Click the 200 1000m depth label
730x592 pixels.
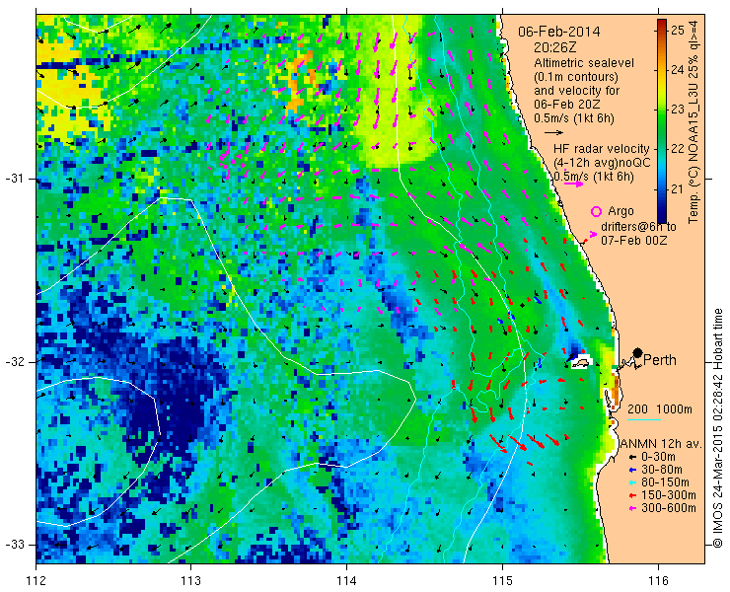coord(660,409)
